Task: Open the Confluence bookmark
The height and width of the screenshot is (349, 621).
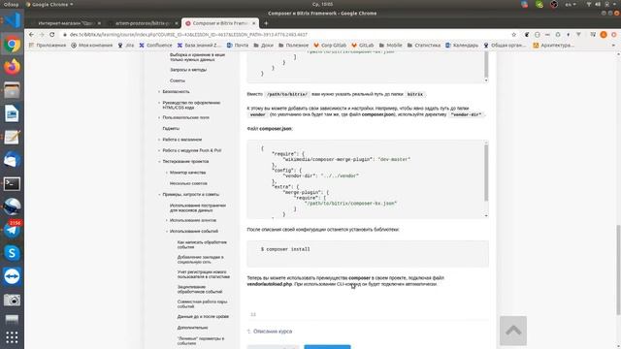Action: 155,46
